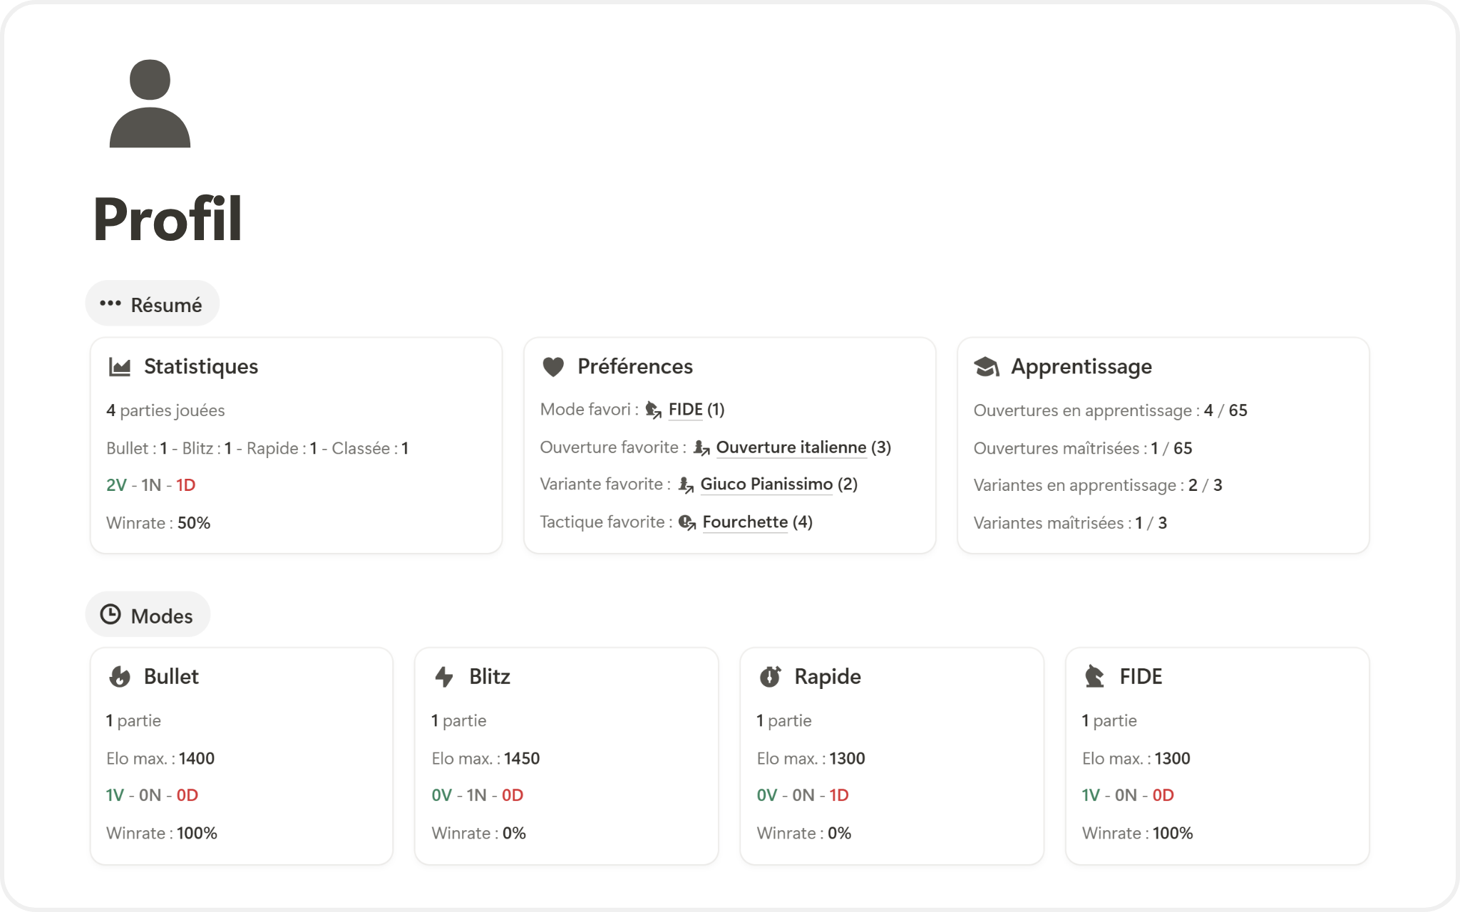Open the Ouverture italienne link

(791, 447)
